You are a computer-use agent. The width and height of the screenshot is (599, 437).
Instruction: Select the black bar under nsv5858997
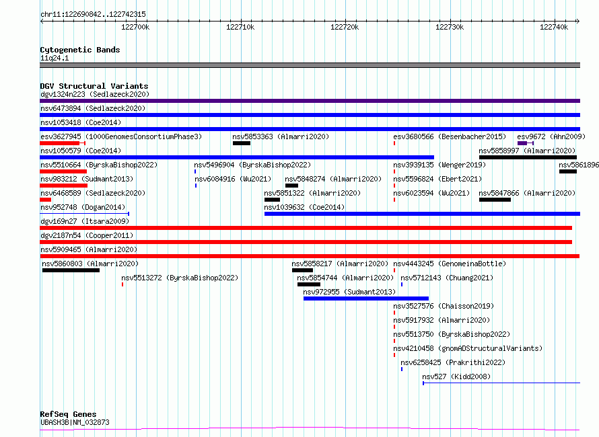[528, 157]
